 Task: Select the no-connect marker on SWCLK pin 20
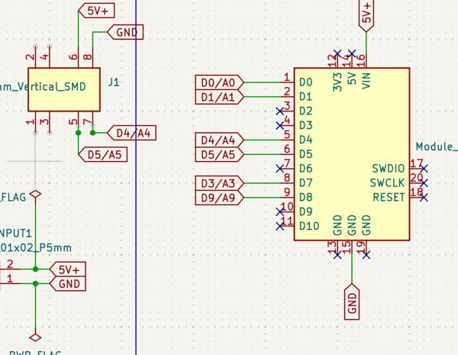click(x=424, y=183)
